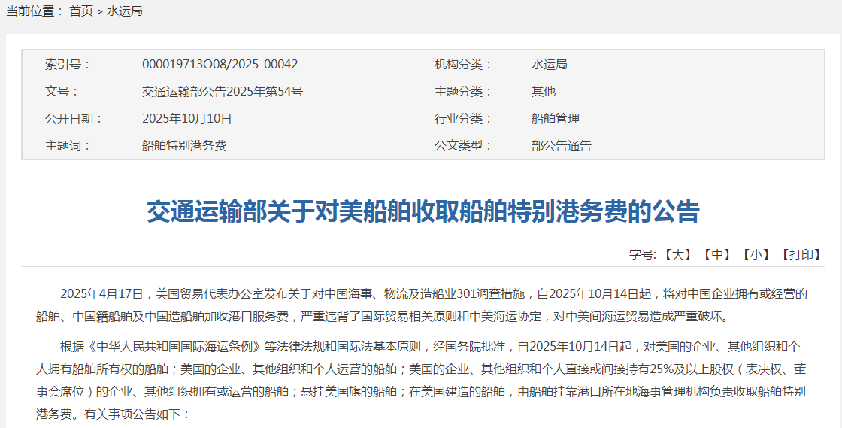
Task: Print the page via 打印
Action: tap(801, 255)
